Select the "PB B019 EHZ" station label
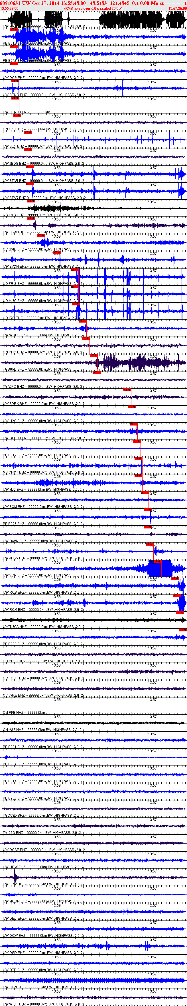The width and height of the screenshot is (187, 1006). pyautogui.click(x=14, y=456)
